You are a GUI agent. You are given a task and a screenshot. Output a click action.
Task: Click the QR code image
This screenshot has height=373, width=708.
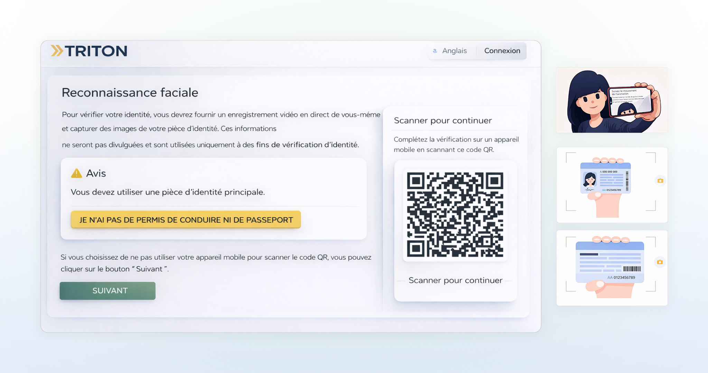455,214
